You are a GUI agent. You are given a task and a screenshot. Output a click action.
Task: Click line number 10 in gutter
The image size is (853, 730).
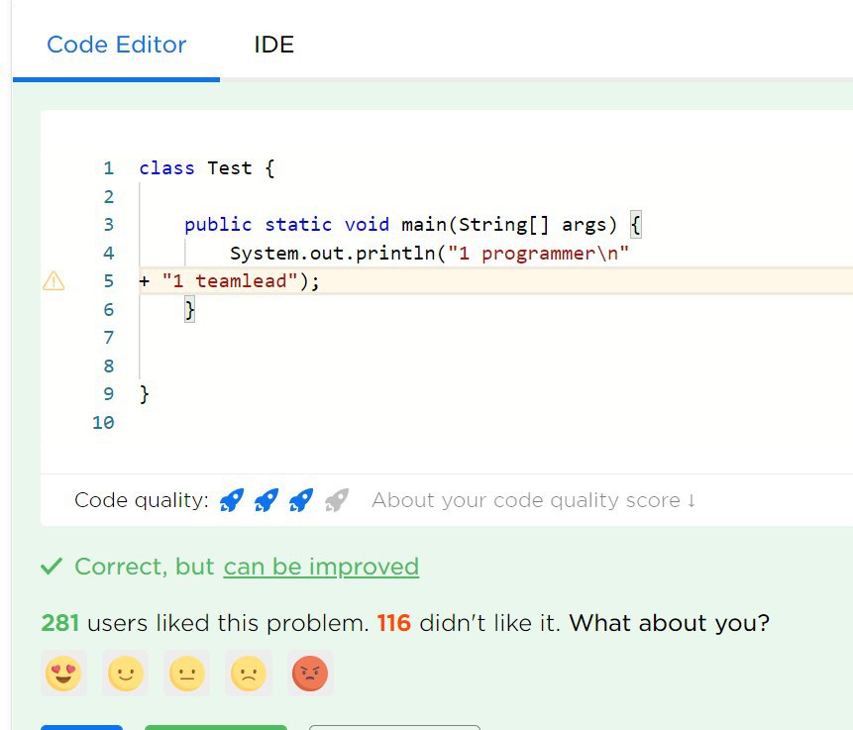point(103,422)
